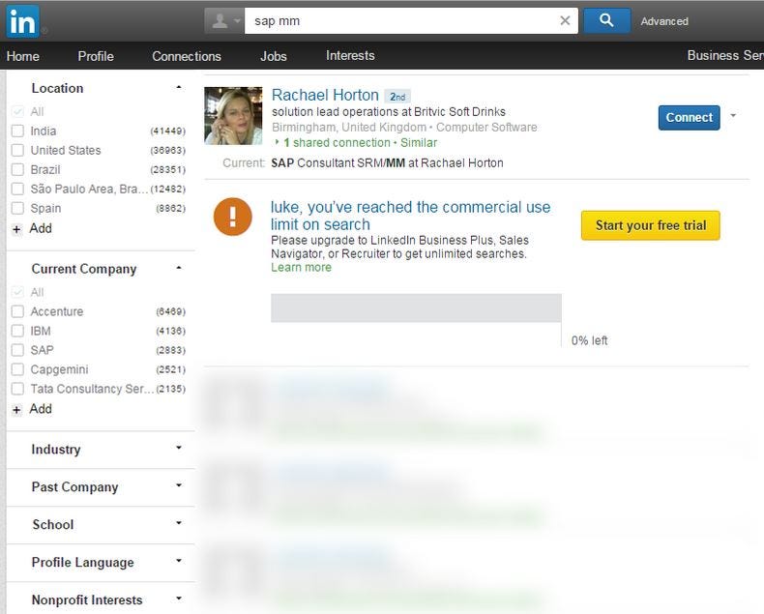Click the search usage progress bar

point(416,308)
